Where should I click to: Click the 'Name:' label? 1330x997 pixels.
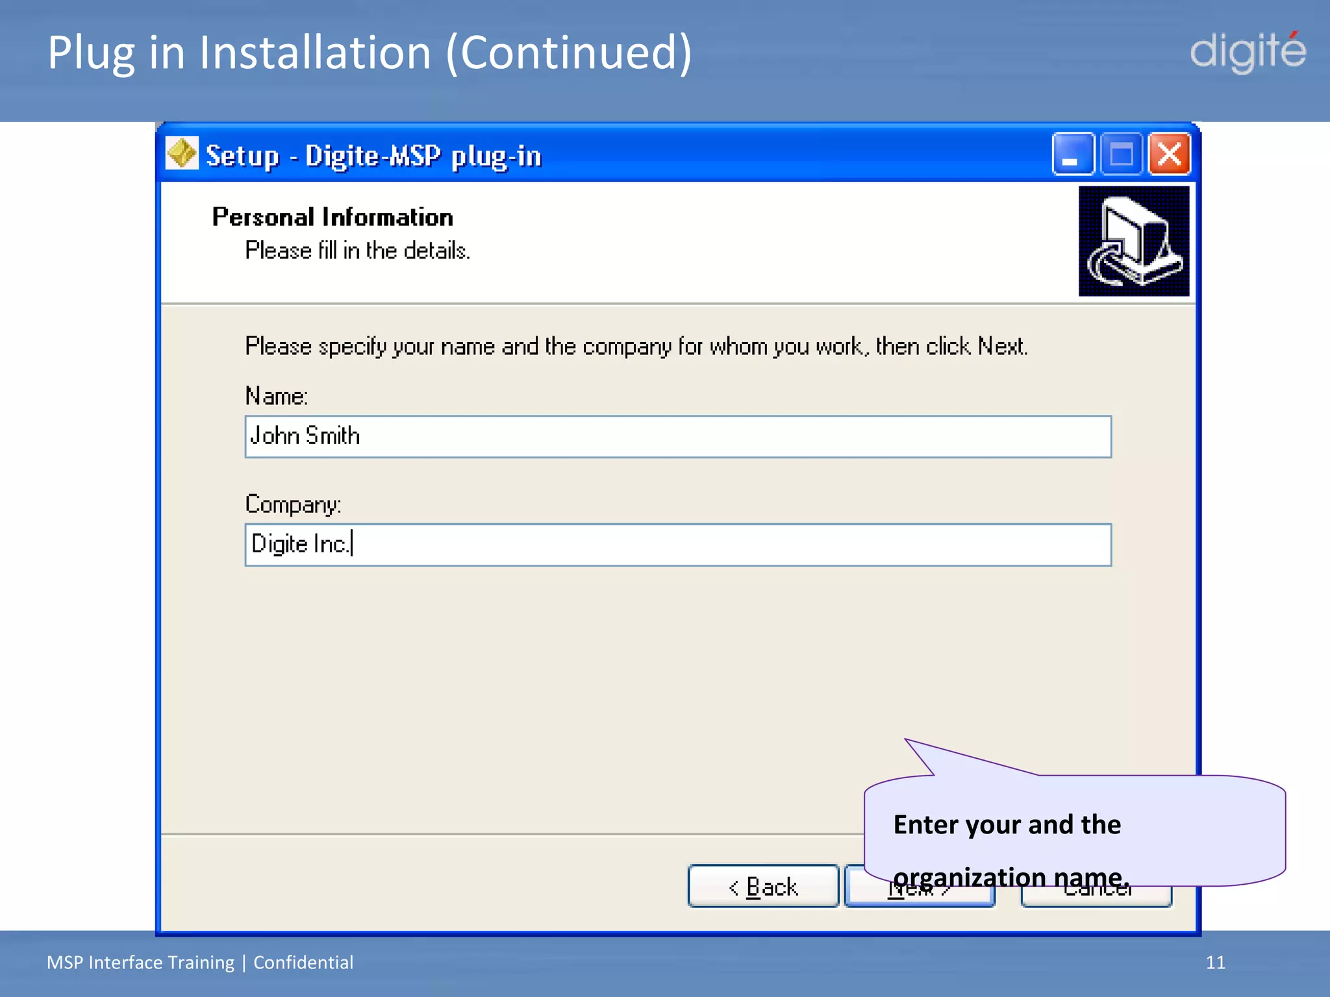point(276,396)
